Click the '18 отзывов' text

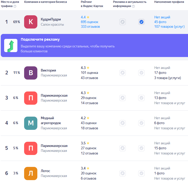(89, 128)
